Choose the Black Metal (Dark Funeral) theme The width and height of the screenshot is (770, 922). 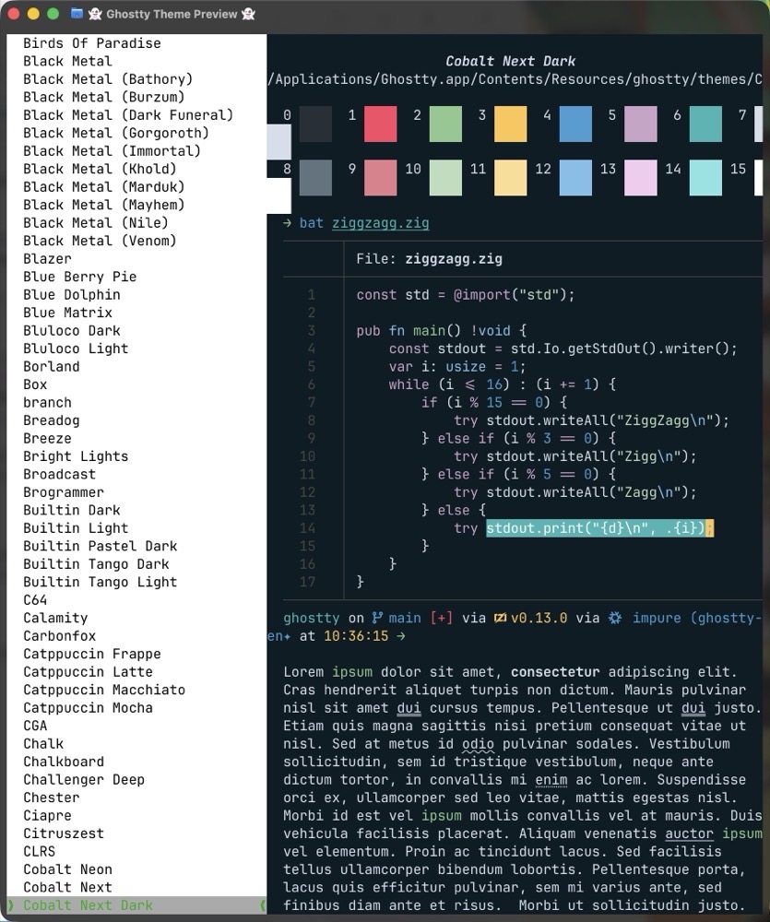coord(128,115)
